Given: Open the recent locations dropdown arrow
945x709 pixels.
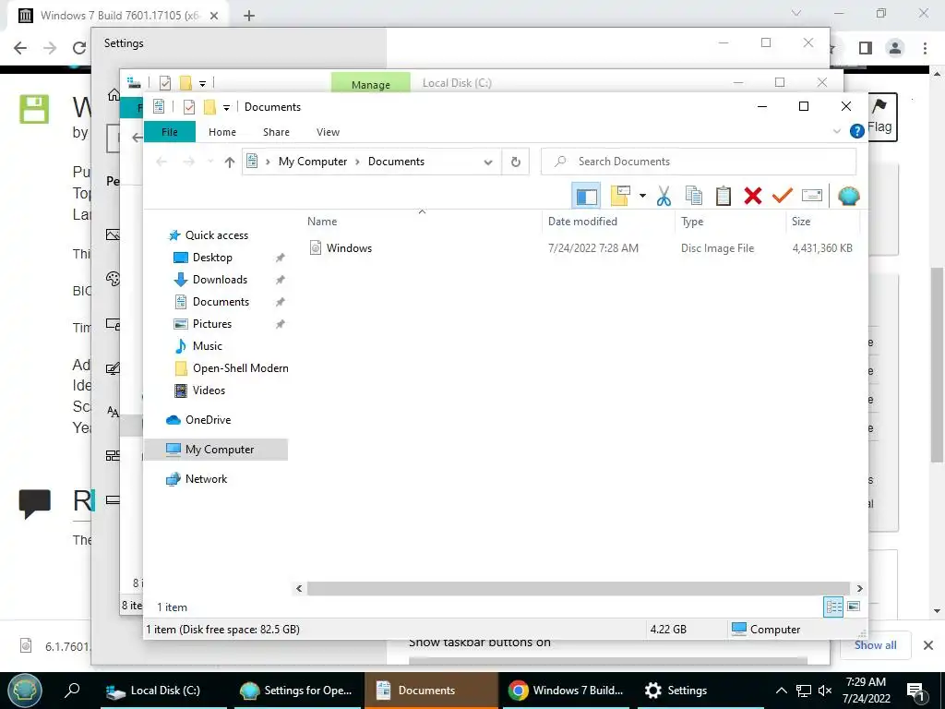Looking at the screenshot, I should pos(210,162).
